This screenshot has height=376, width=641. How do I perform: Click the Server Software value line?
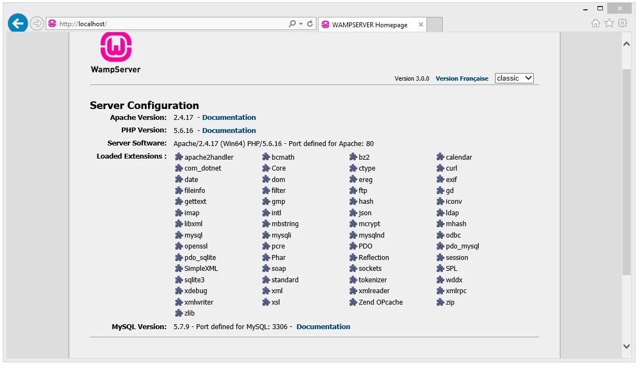pos(273,144)
